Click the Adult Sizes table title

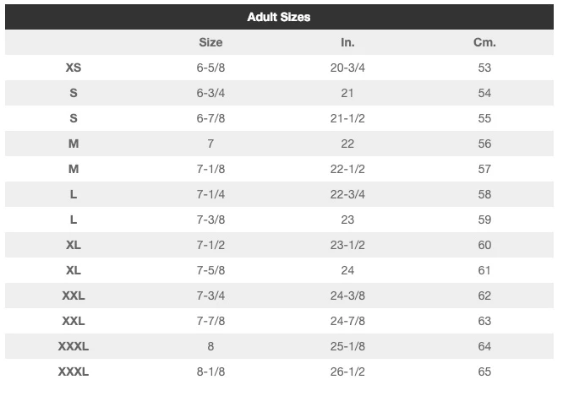pos(278,17)
